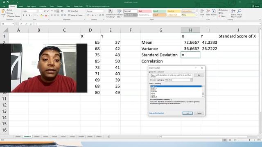Expand the Name Box dropdown arrow
This screenshot has height=147, width=262.
pos(13,24)
